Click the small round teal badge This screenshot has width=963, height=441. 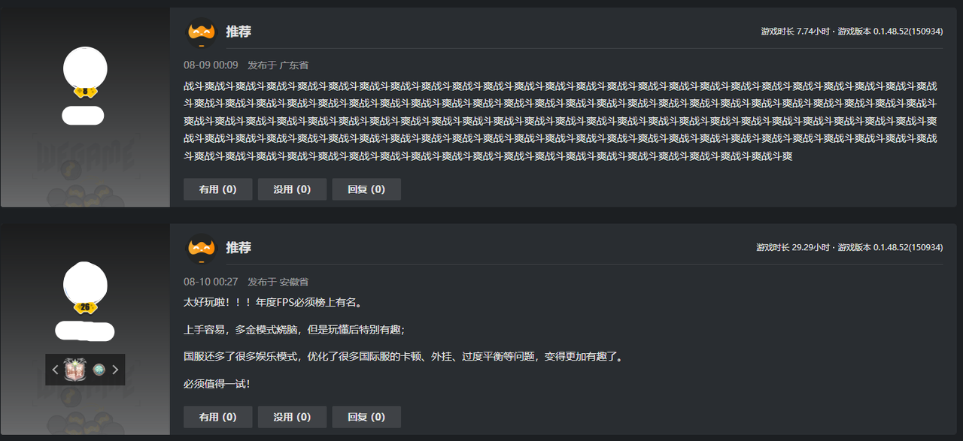coord(98,370)
